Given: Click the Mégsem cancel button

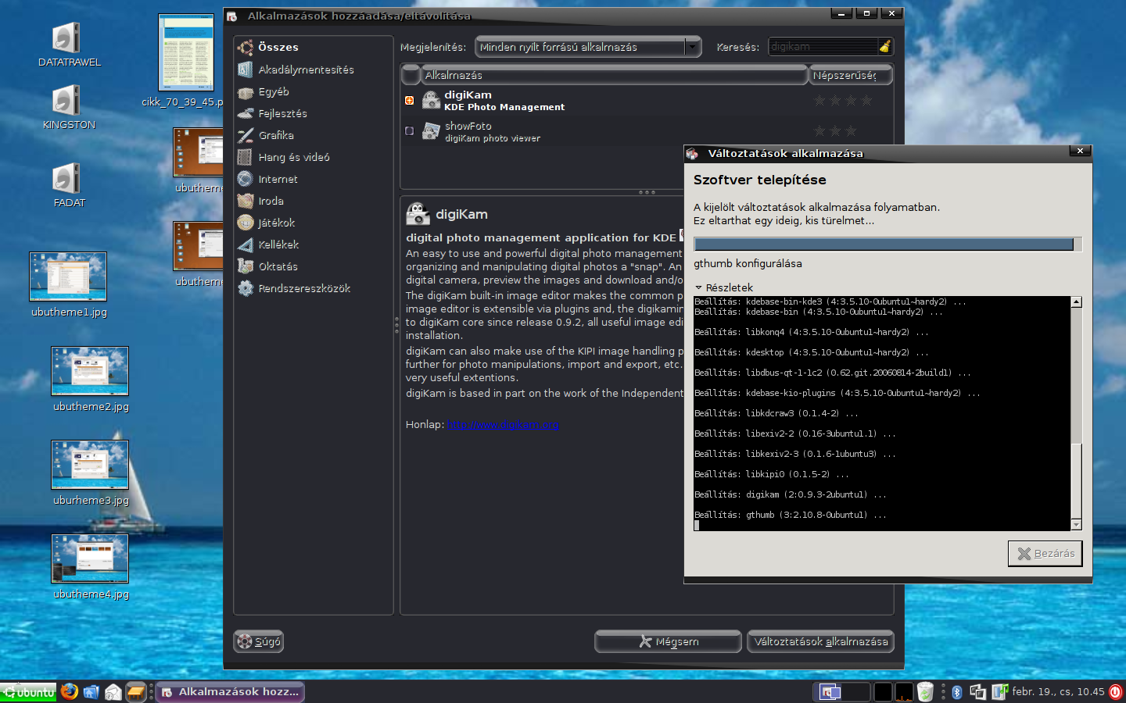Looking at the screenshot, I should tap(668, 641).
